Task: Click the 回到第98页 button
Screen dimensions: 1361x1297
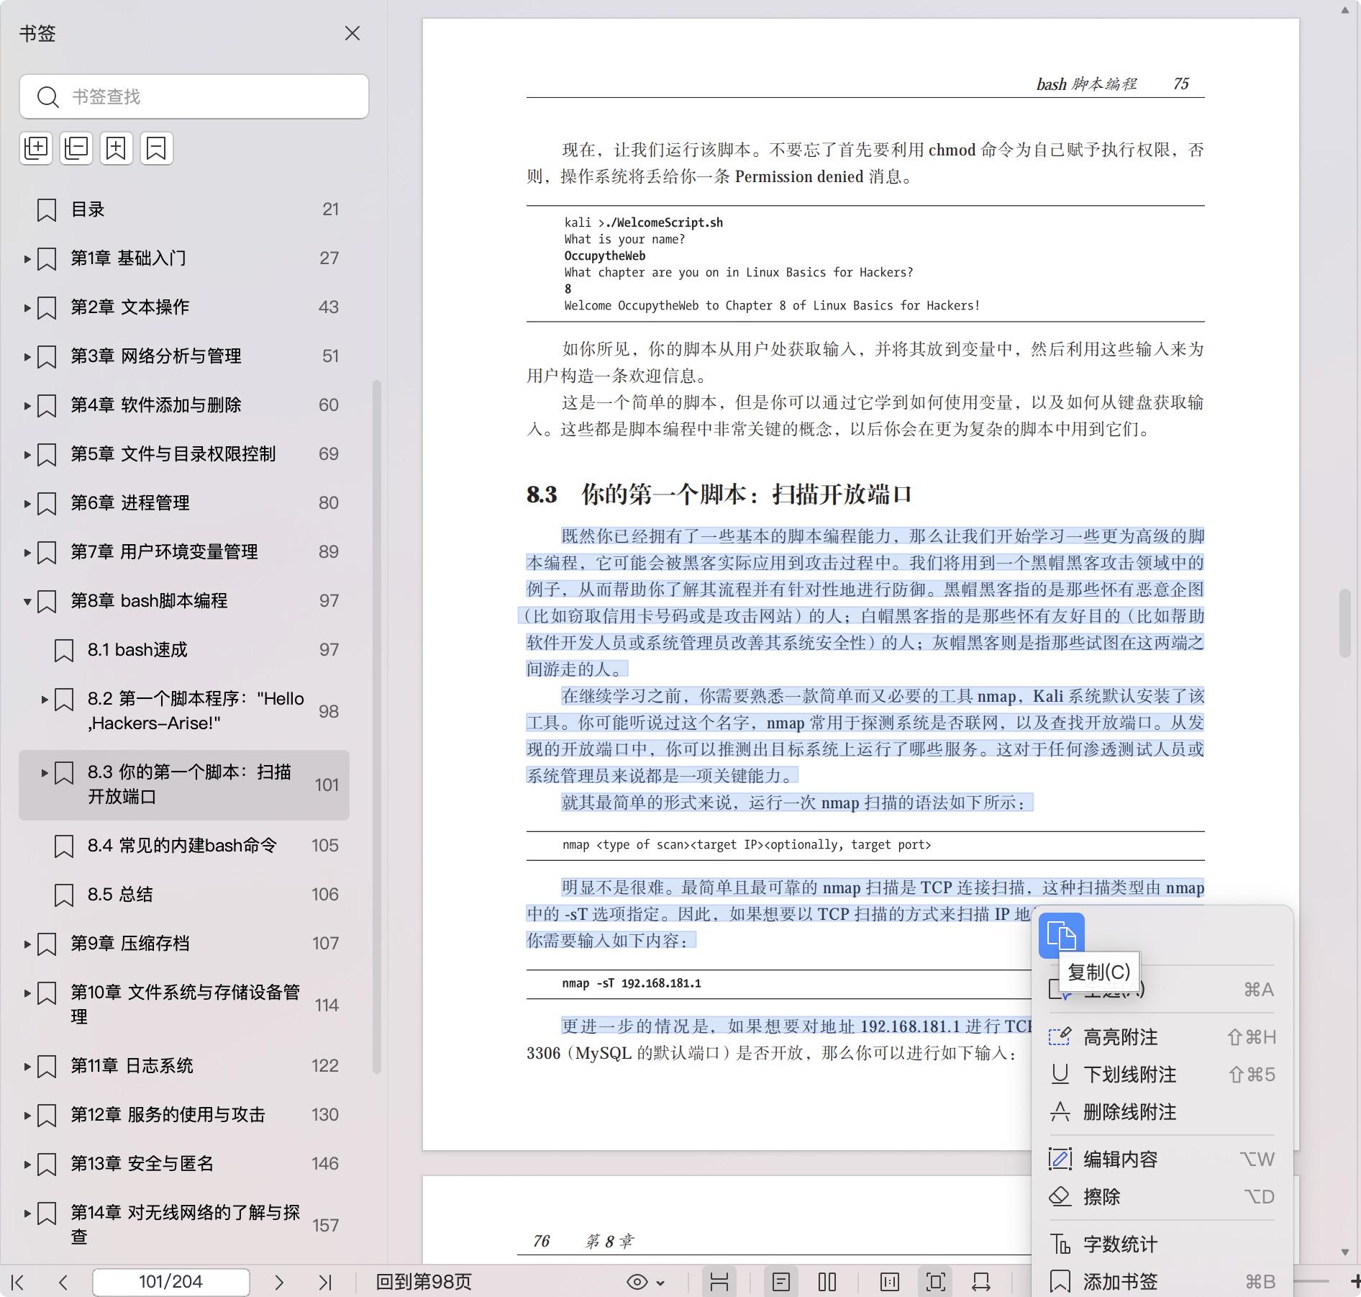Action: pos(424,1282)
